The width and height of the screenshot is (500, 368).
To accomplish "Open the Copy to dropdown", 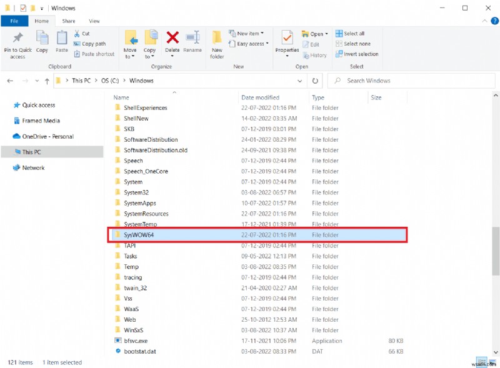I will click(149, 53).
